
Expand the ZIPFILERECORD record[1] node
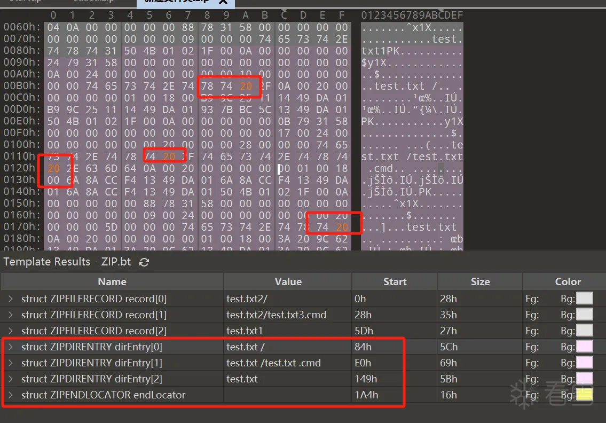(x=11, y=315)
